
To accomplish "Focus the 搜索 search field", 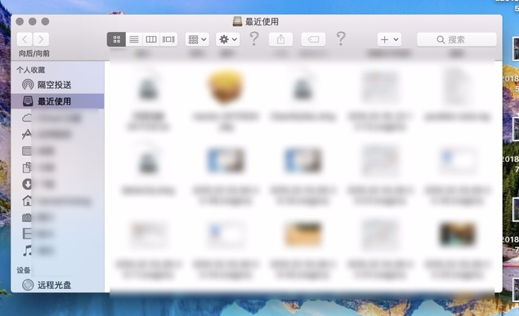I will [x=457, y=40].
